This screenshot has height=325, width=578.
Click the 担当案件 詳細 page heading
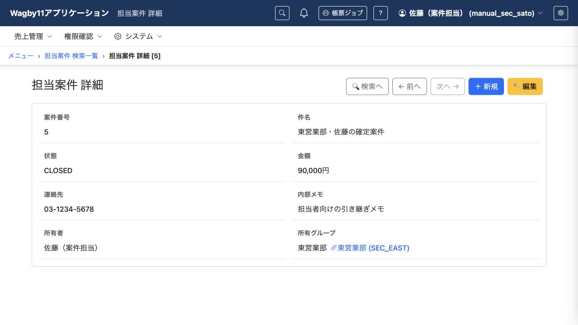click(68, 85)
